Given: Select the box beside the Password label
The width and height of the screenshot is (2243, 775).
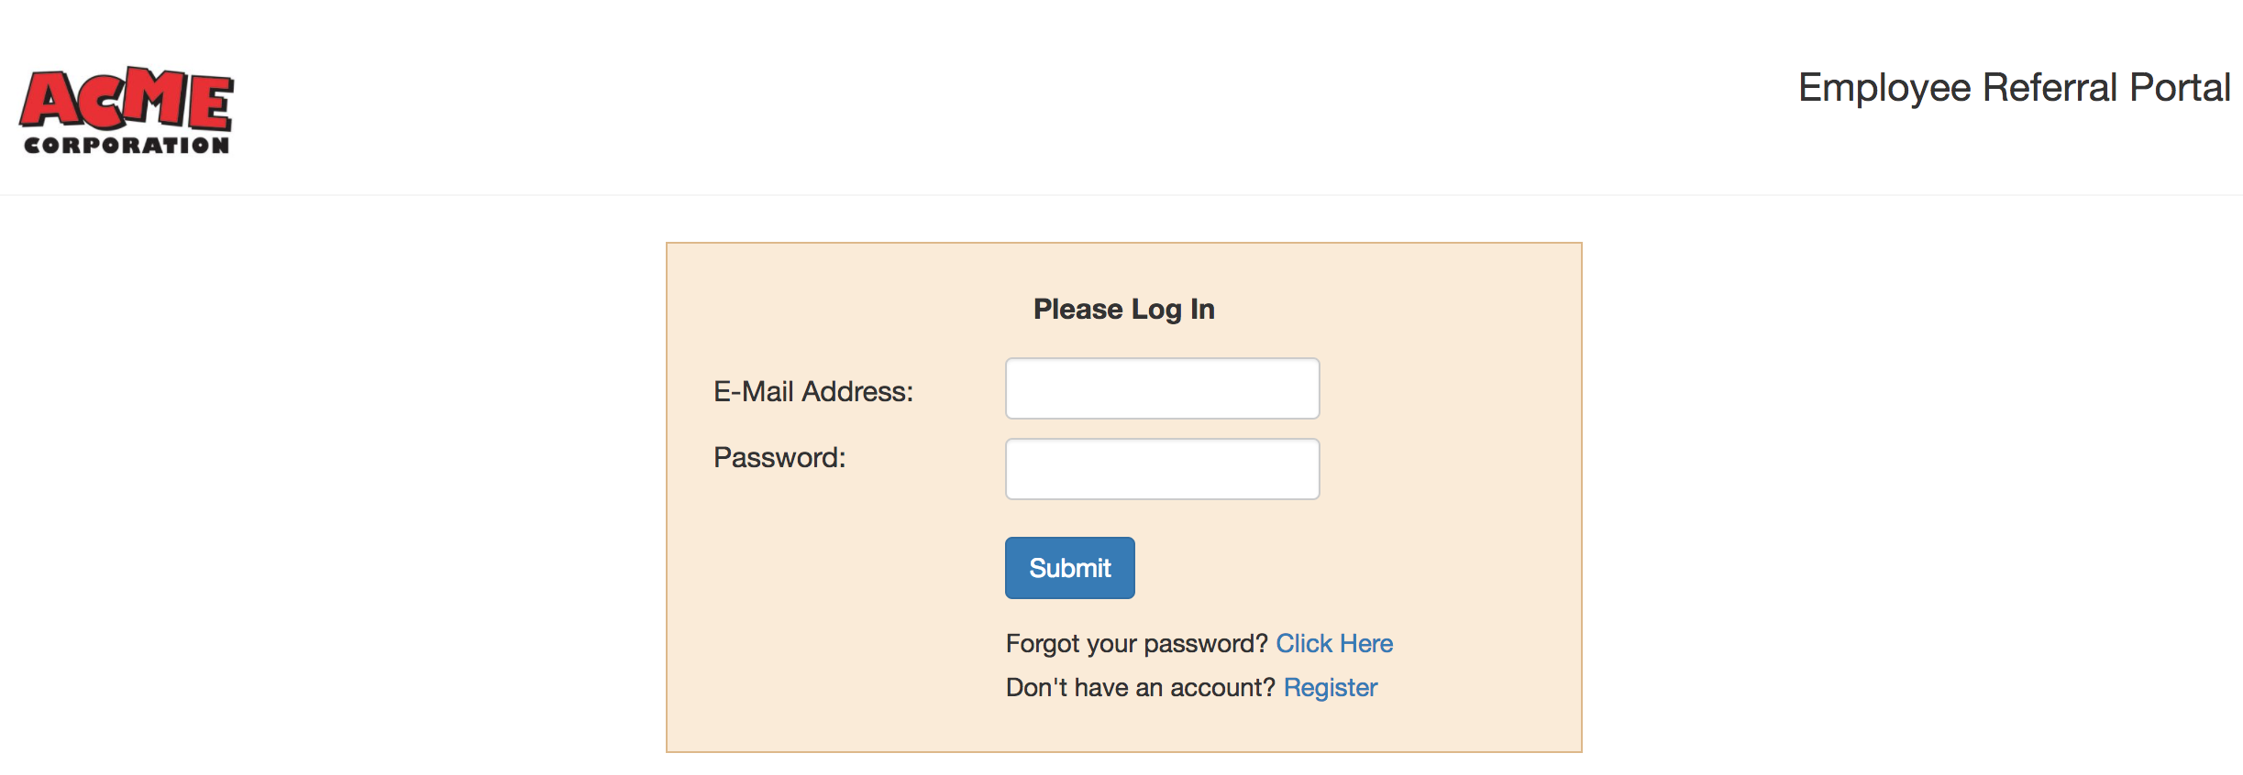Looking at the screenshot, I should [1162, 469].
